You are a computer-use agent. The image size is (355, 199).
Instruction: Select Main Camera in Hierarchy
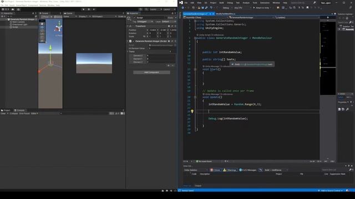point(18,22)
